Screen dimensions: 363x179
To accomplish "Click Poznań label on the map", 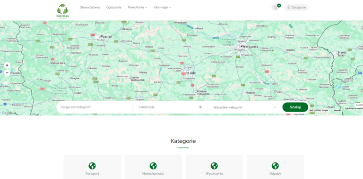I will pyautogui.click(x=106, y=36).
